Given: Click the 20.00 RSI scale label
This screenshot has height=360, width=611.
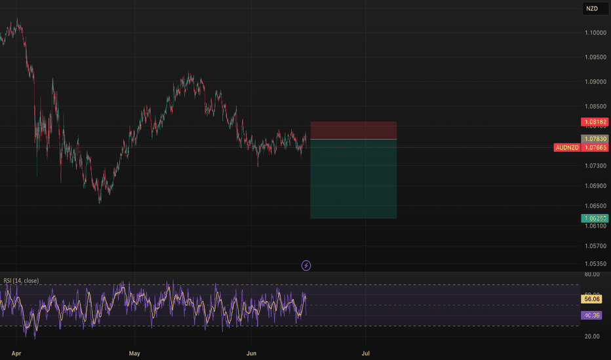Looking at the screenshot, I should point(592,336).
